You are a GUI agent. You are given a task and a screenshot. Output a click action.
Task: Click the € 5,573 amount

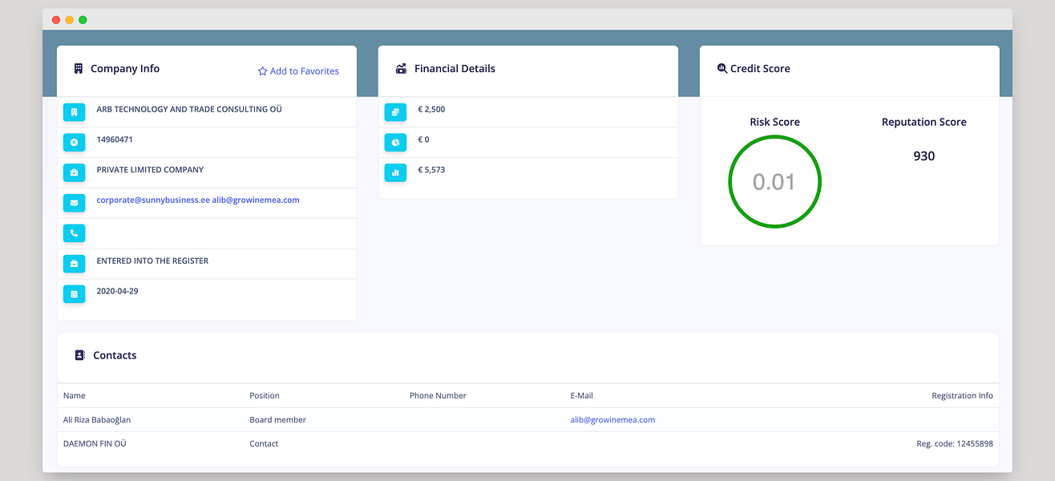(x=431, y=170)
